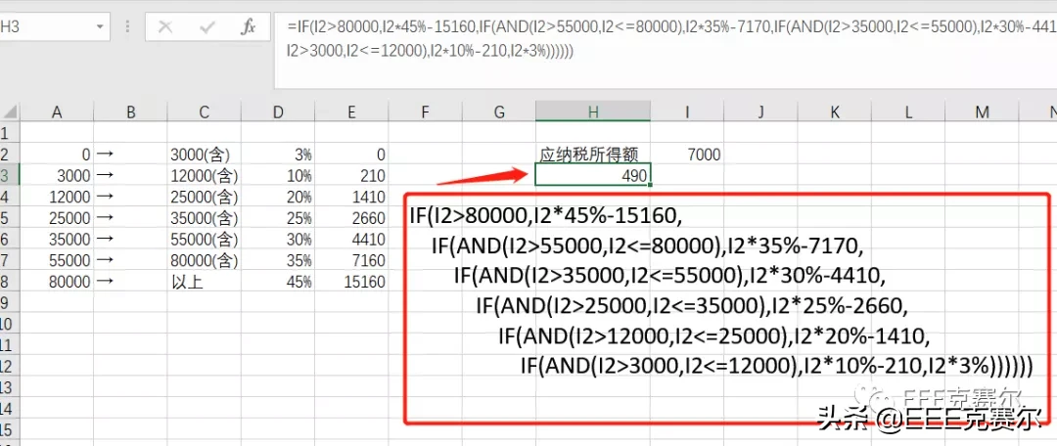This screenshot has width=1057, height=446.
Task: Click cell E6 containing 4410
Action: click(x=351, y=240)
